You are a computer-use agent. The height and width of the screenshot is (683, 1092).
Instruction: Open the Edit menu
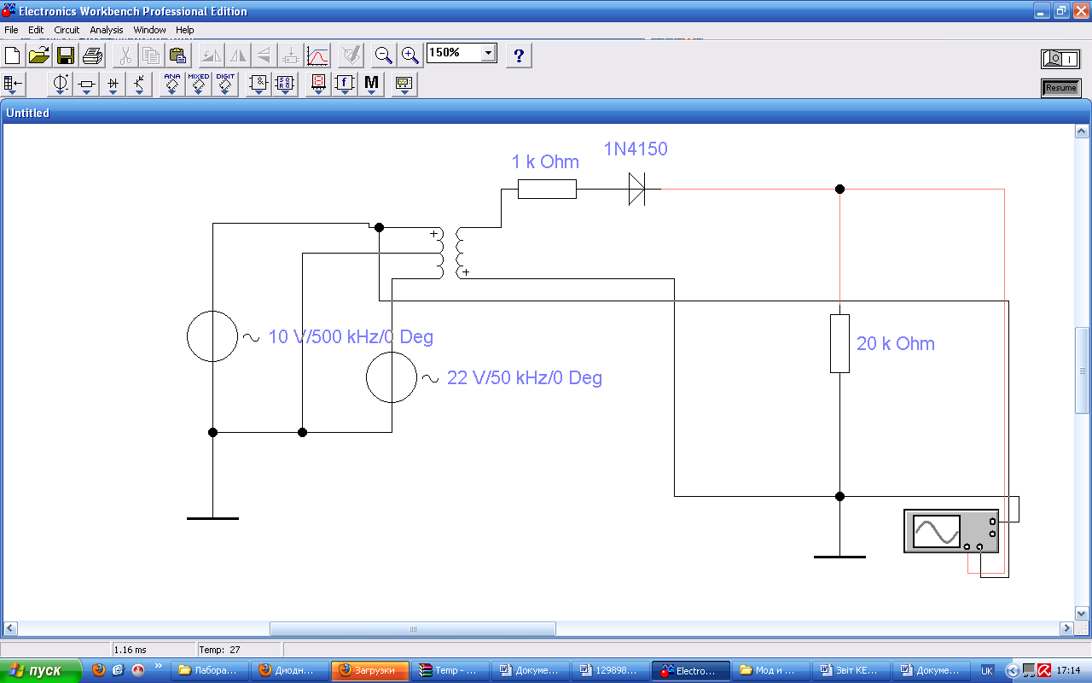click(36, 30)
